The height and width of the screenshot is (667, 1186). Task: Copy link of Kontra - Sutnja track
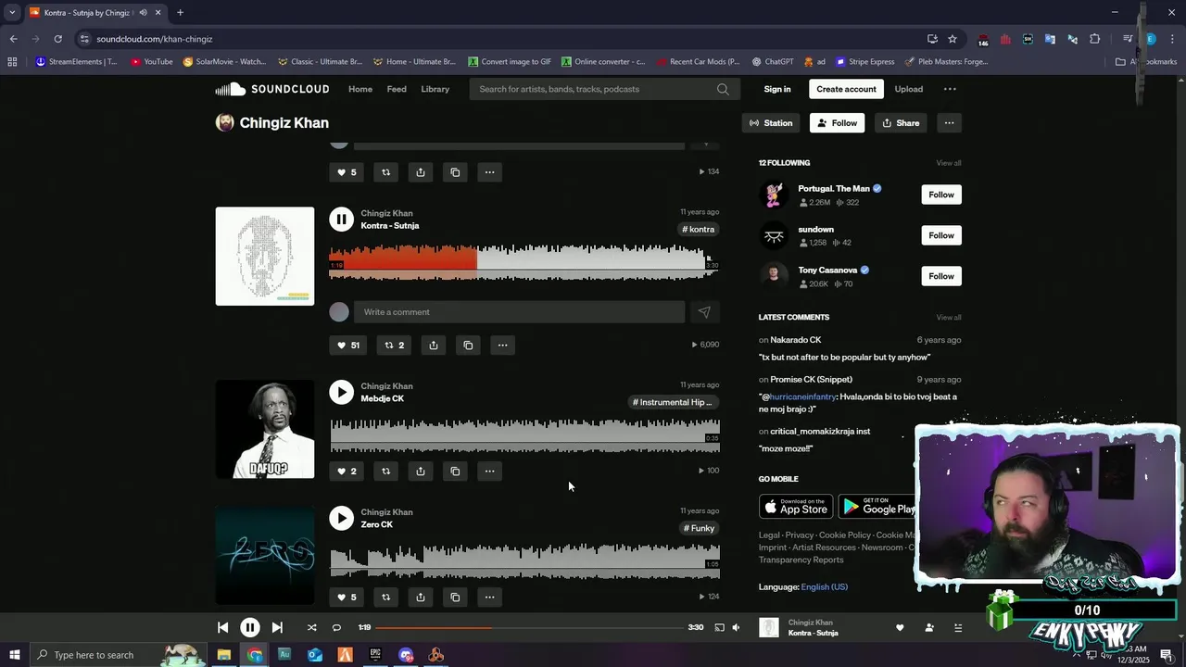point(468,346)
